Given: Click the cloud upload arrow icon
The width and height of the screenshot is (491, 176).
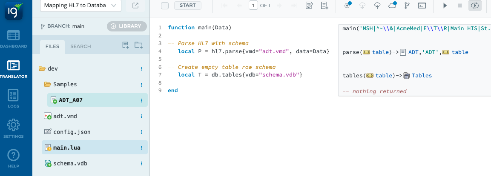Looking at the screenshot, I should [x=377, y=6].
